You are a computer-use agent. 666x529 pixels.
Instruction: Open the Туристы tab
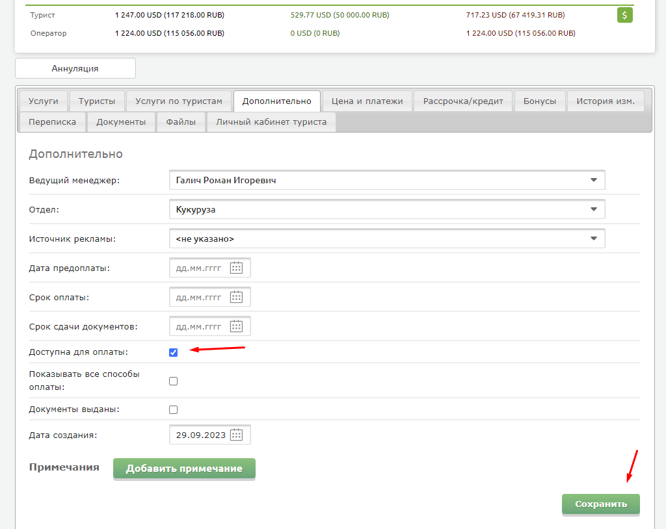coord(97,101)
